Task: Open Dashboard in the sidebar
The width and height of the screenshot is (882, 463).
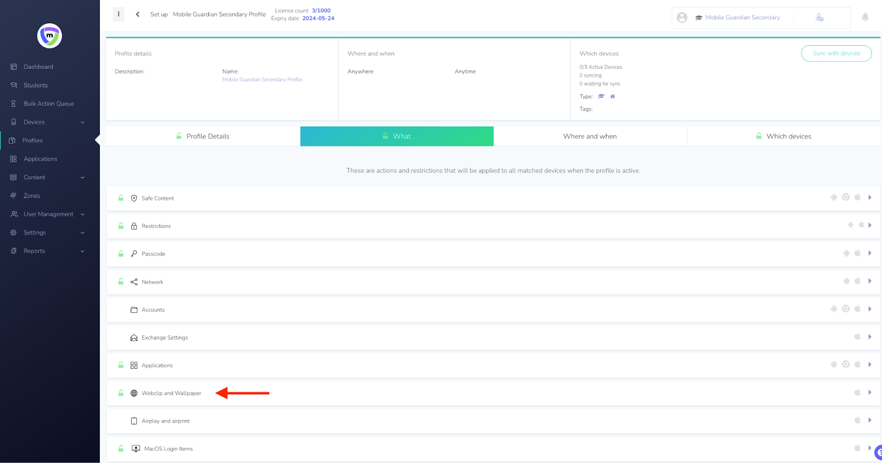Action: 38,67
